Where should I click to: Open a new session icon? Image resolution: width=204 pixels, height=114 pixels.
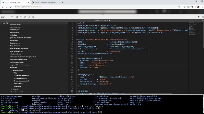[x=33, y=17]
